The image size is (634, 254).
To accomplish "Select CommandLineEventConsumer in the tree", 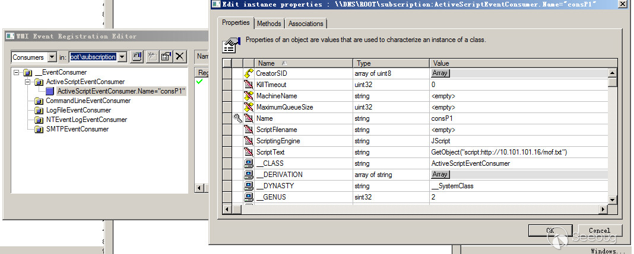I will 88,101.
